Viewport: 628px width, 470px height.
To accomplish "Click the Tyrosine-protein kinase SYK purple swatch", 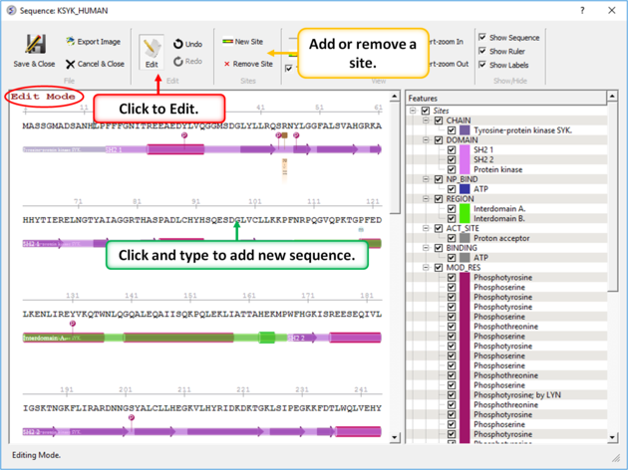I will click(x=465, y=130).
